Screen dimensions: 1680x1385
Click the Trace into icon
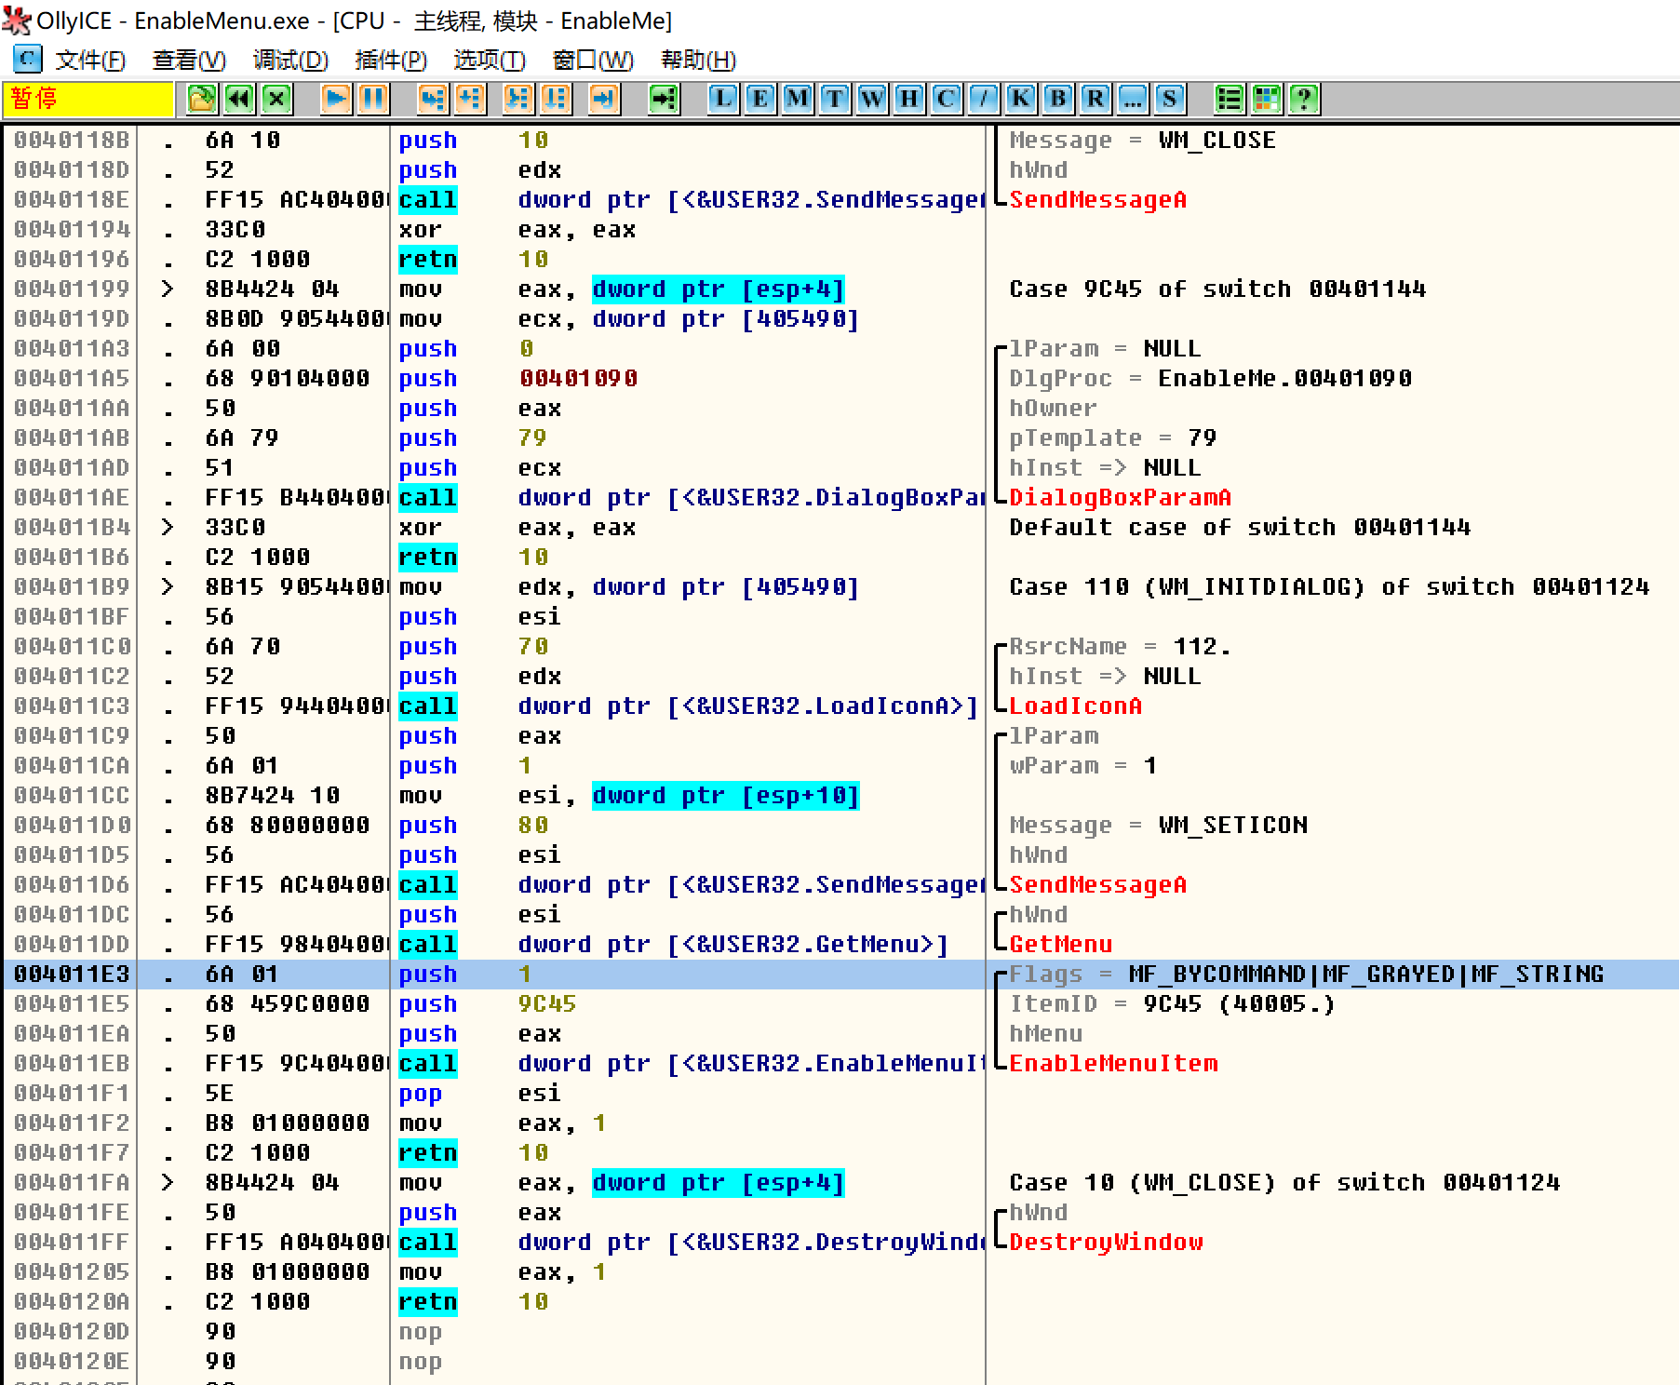tap(517, 99)
